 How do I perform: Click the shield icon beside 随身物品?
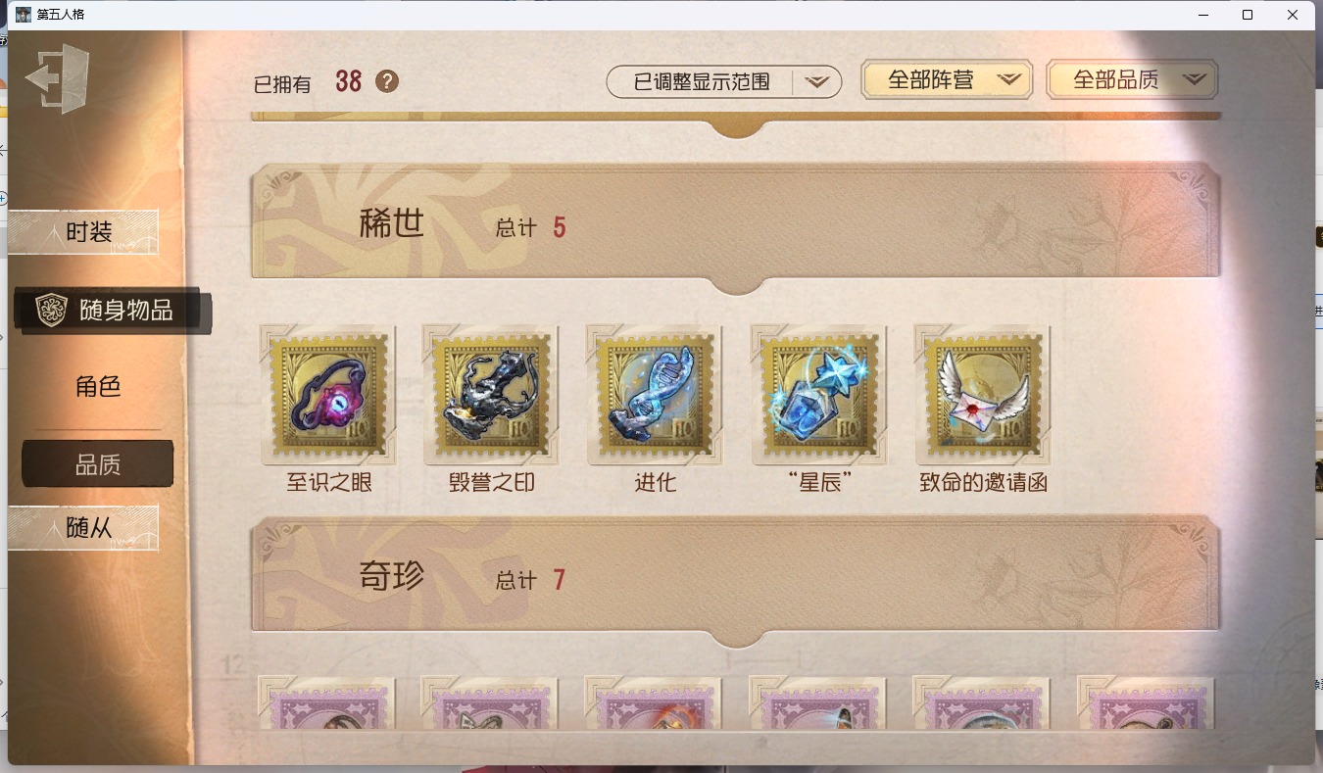pos(51,311)
